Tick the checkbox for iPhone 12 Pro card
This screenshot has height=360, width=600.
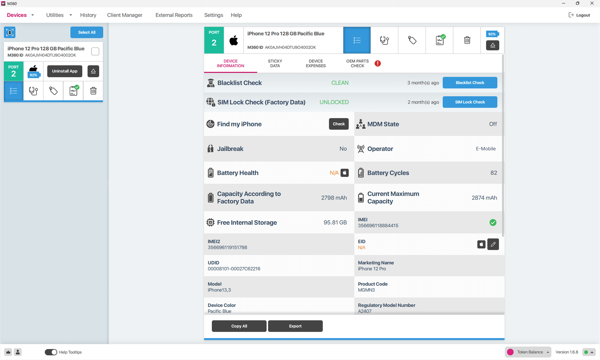point(95,52)
